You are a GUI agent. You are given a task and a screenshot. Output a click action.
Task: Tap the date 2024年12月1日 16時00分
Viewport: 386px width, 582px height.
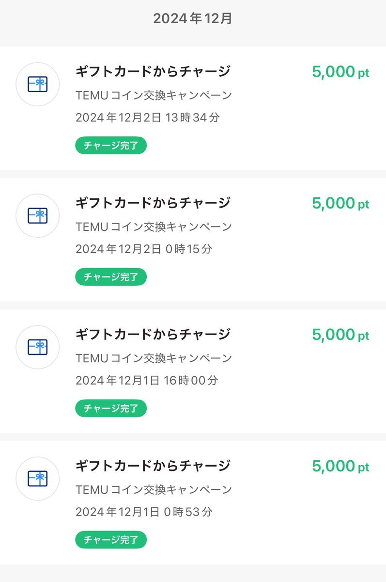tap(147, 380)
